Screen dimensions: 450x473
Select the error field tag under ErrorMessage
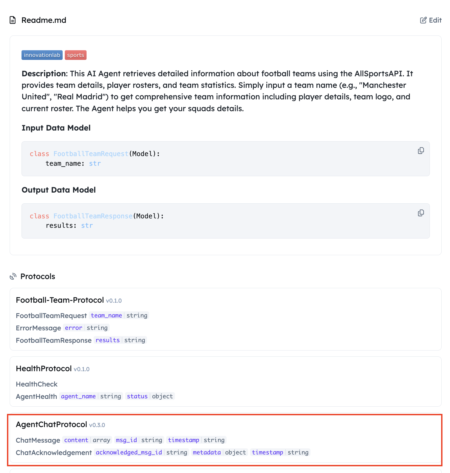[73, 328]
